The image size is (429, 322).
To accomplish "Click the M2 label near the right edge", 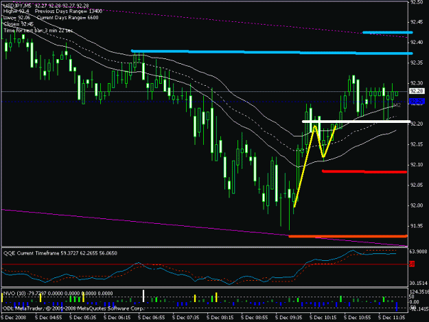I will pos(397,105).
